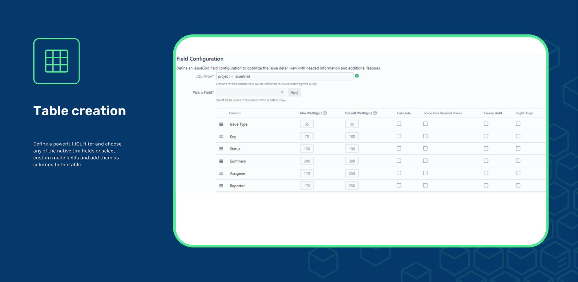Screen dimensions: 578x282
Task: Click the drag handle for Issue Type row
Action: tap(221, 124)
